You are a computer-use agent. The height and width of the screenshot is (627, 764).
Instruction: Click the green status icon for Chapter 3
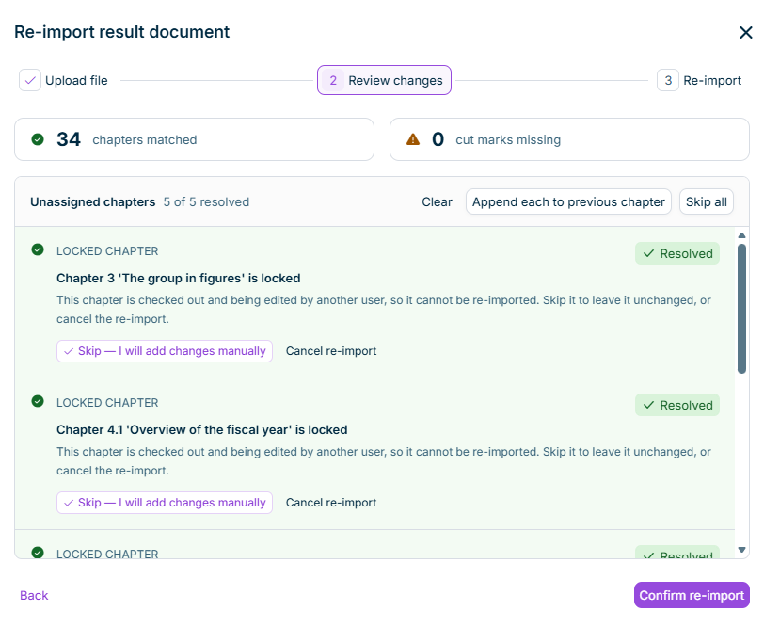tap(38, 249)
